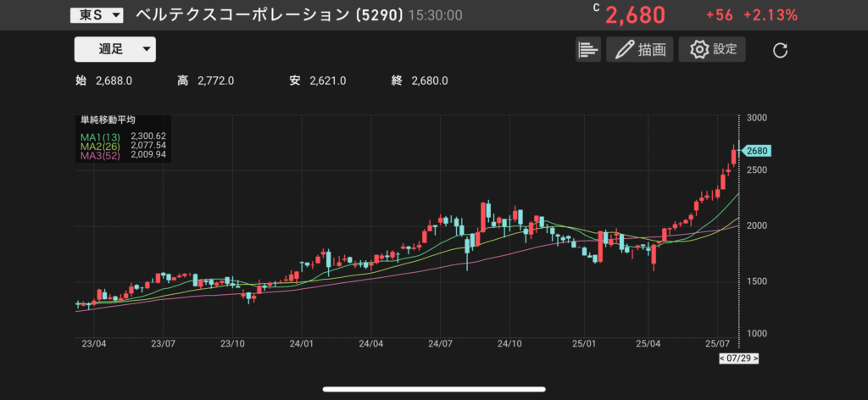This screenshot has width=868, height=400.
Task: Click the 1000 price axis label
Action: pos(755,333)
